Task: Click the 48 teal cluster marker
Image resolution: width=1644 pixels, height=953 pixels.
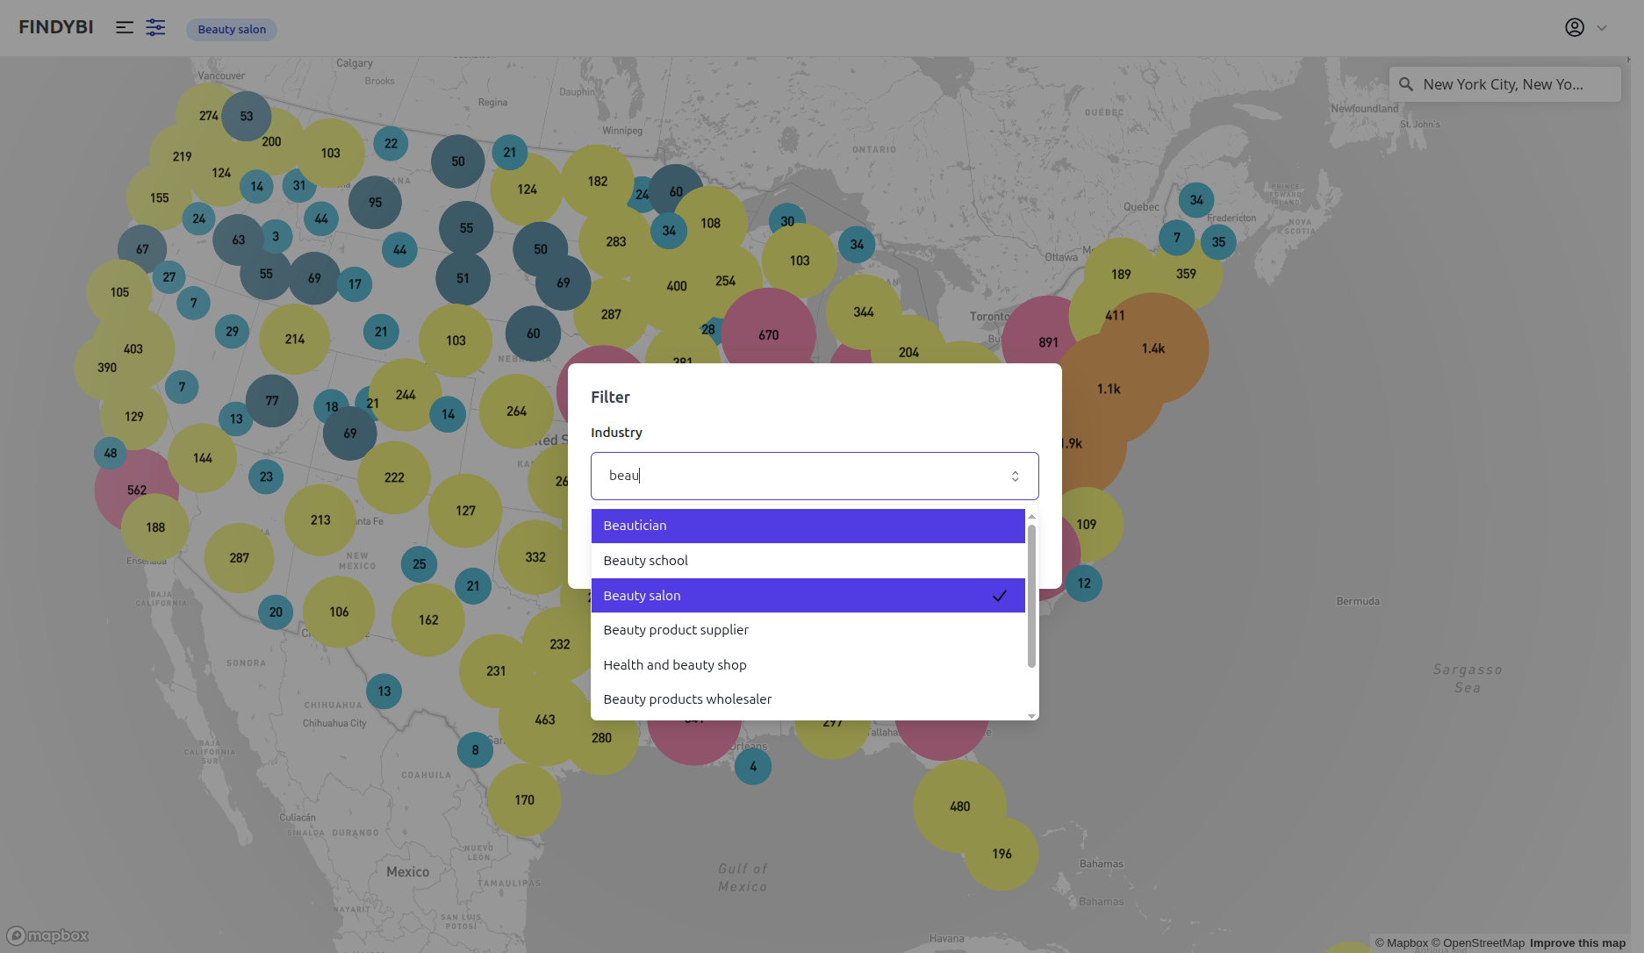Action: pos(111,454)
